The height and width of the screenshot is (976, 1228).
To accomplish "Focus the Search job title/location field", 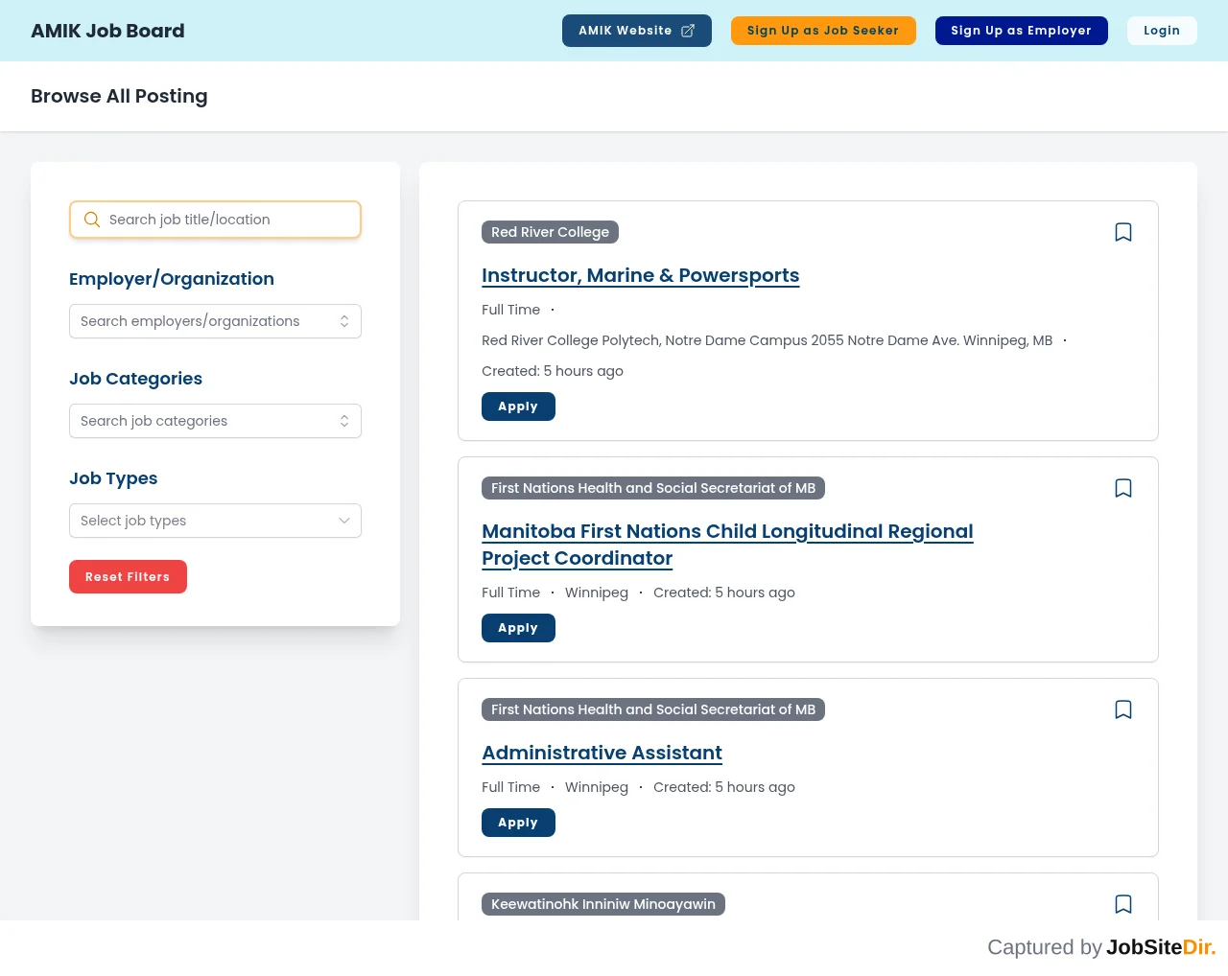I will (x=215, y=220).
